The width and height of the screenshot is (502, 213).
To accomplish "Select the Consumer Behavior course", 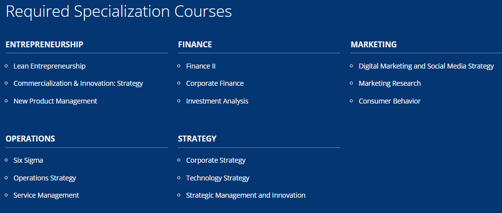I will 390,101.
